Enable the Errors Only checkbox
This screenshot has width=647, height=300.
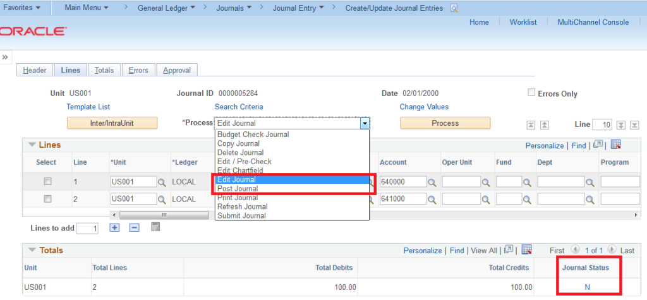coord(531,92)
